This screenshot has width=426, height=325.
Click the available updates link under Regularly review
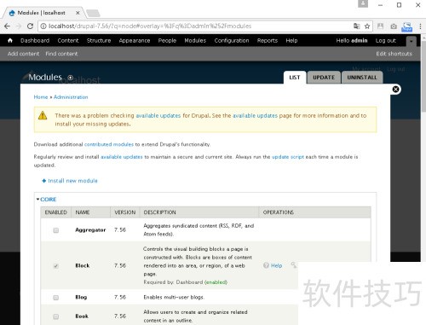122,157
